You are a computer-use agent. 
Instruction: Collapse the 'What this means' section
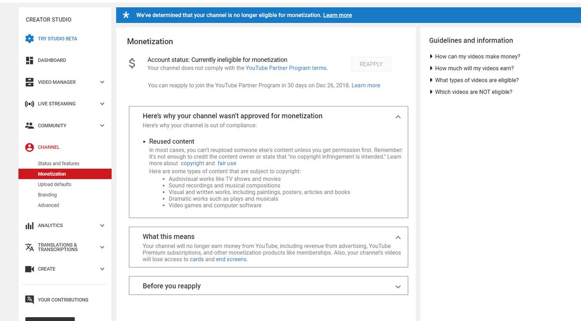(x=398, y=237)
